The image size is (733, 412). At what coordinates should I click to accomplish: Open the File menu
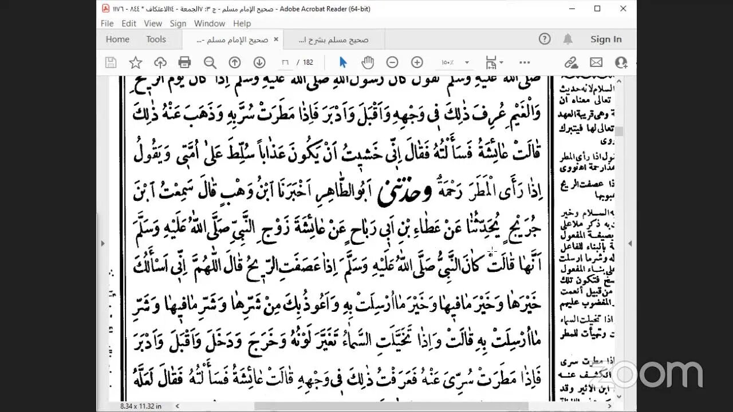click(107, 23)
